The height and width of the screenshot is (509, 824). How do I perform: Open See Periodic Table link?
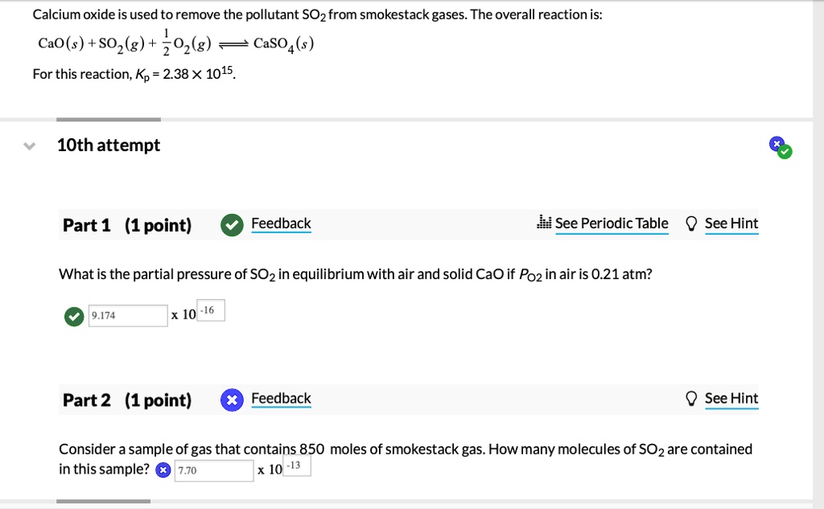(x=612, y=224)
